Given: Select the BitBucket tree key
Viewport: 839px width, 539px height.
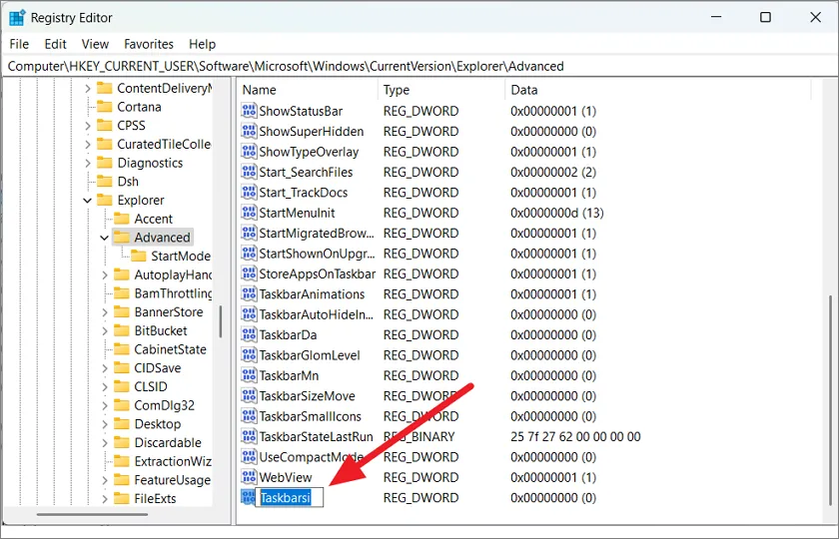Looking at the screenshot, I should click(161, 331).
